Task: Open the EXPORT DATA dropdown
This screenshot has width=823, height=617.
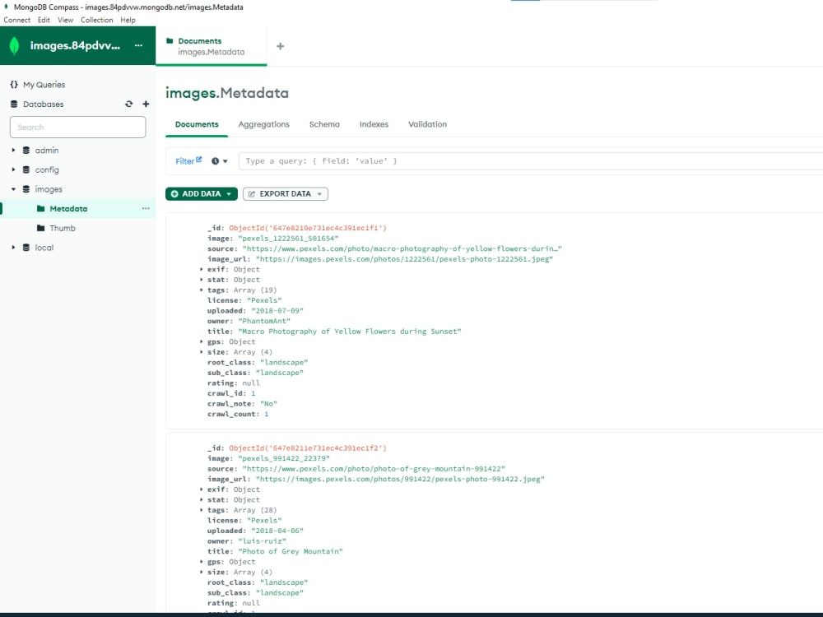Action: 286,193
